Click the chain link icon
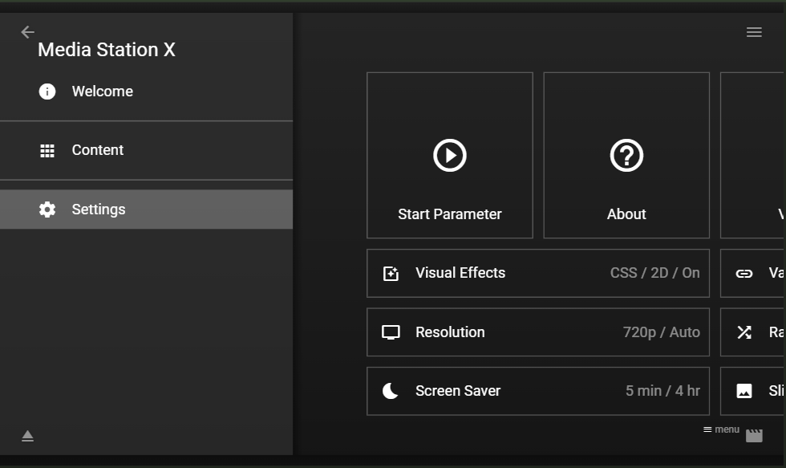This screenshot has width=786, height=468. point(744,273)
